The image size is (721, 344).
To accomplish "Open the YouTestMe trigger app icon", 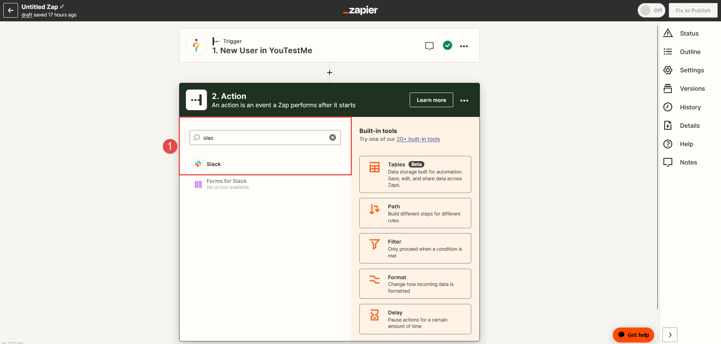I will click(196, 45).
